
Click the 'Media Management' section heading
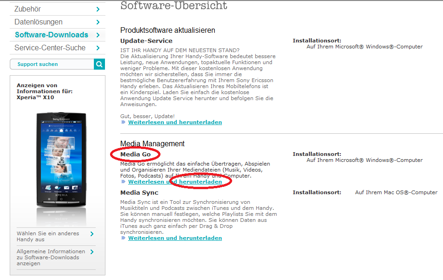(152, 143)
